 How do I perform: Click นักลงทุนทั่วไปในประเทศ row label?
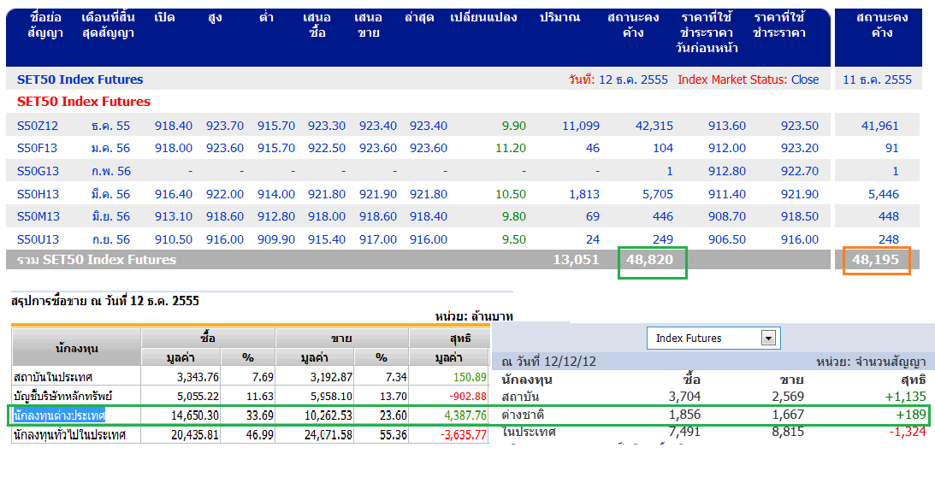pyautogui.click(x=69, y=435)
